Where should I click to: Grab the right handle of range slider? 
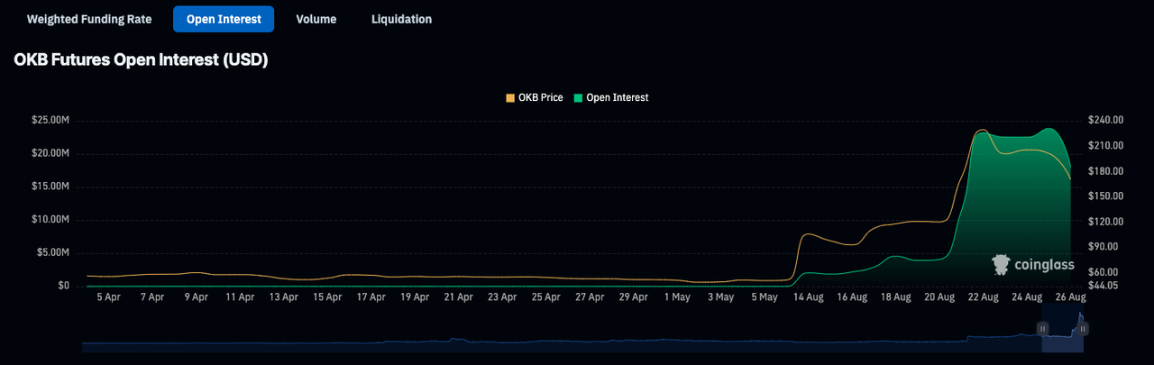point(1082,329)
